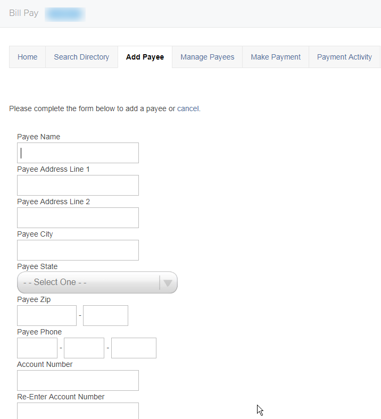Select the phone area code box
Screen dimensions: 381x419
pos(37,348)
